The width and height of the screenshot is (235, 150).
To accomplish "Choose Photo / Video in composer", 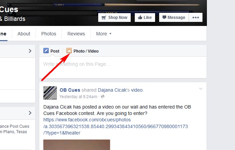I will click(x=82, y=51).
